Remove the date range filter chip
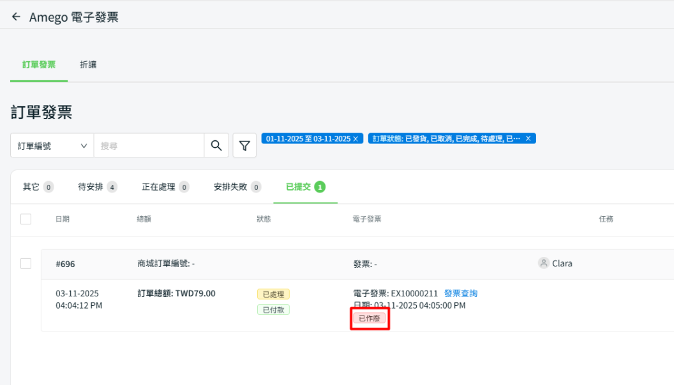The image size is (674, 385). 356,138
